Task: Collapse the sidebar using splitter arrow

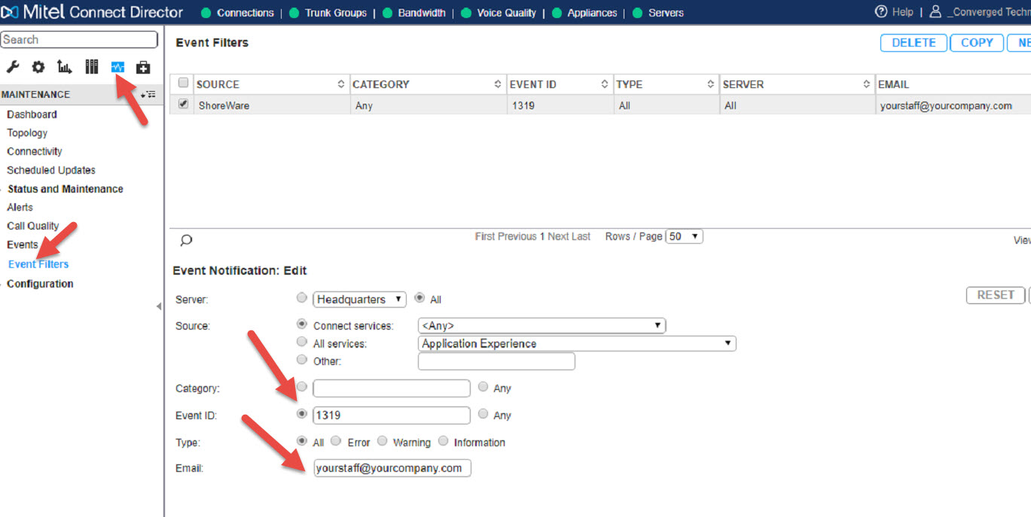Action: (x=158, y=306)
